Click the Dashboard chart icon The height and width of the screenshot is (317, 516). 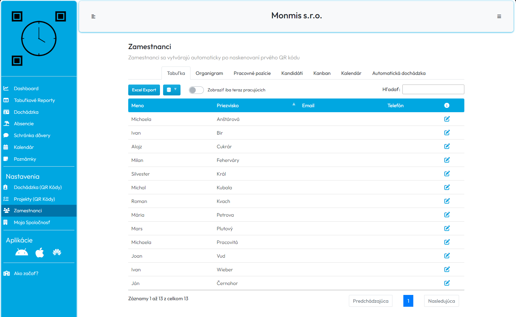6,89
